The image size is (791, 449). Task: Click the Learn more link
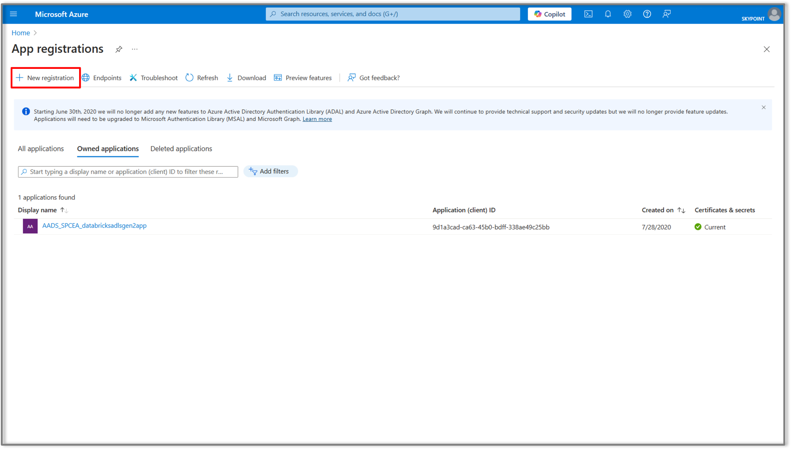pos(317,119)
